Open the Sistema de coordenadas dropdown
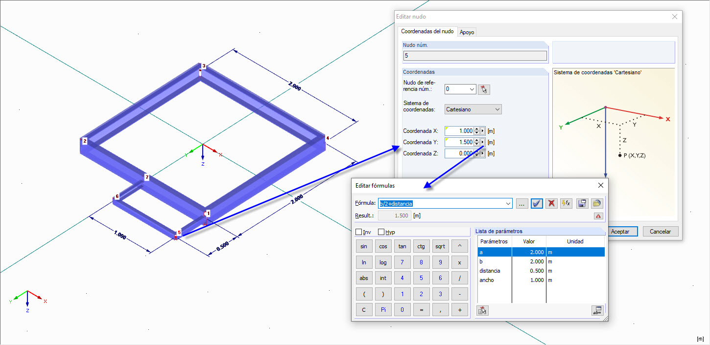710x345 pixels. point(497,109)
